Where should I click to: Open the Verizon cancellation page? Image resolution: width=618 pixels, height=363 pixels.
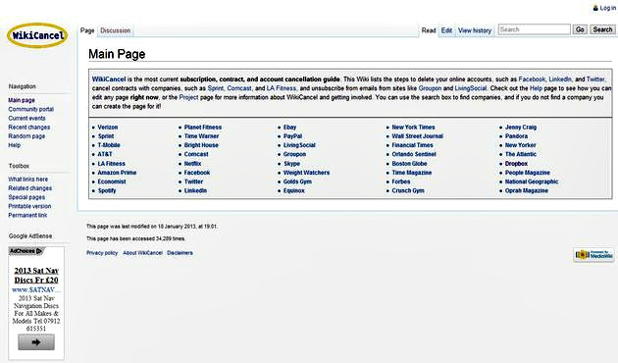coord(108,128)
